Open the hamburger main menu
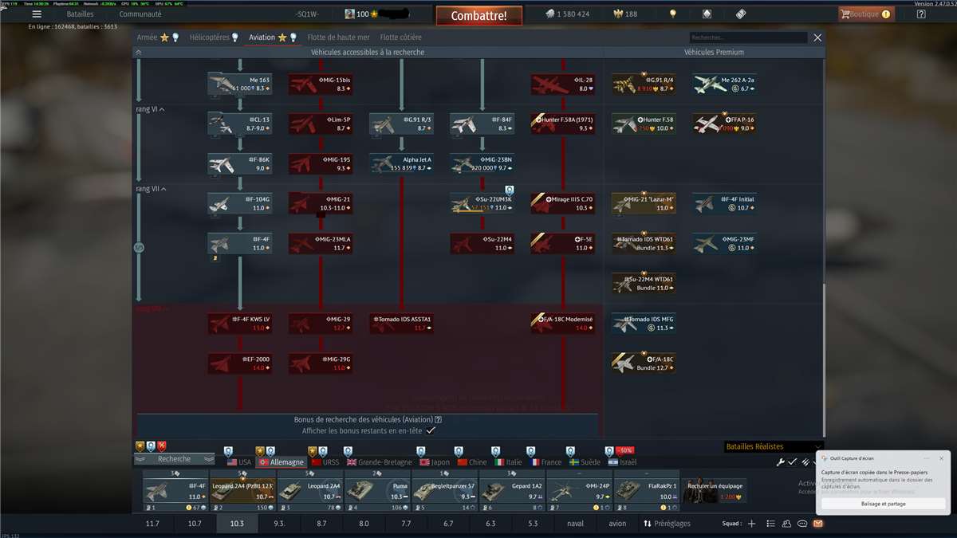The width and height of the screenshot is (957, 538). pyautogui.click(x=37, y=14)
